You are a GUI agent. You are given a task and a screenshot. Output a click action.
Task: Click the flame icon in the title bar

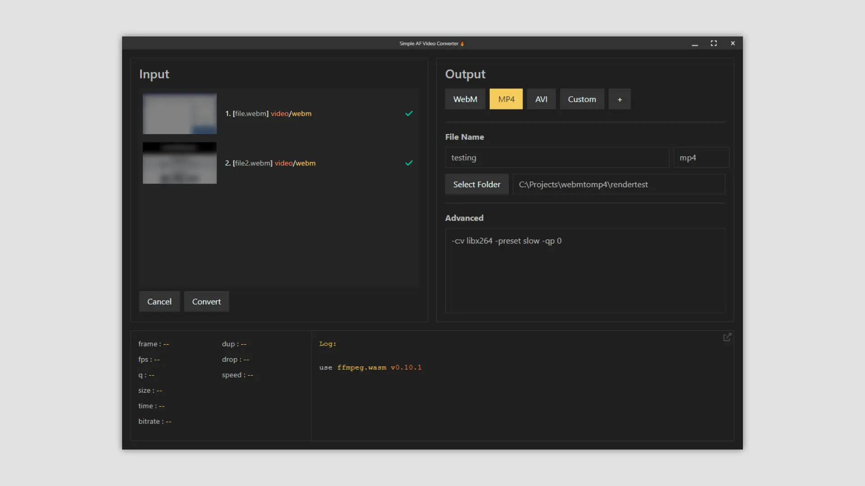coord(462,44)
